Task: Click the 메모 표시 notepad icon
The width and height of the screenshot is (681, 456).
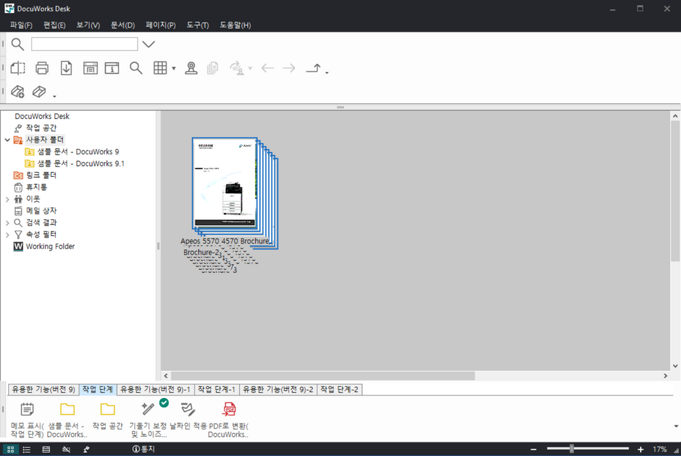Action: [27, 409]
